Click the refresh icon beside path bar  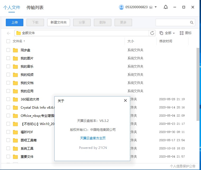coord(152,33)
